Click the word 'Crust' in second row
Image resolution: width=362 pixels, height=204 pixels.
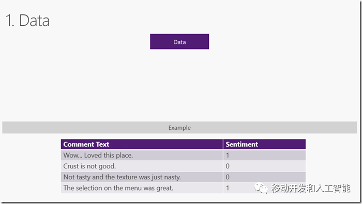tap(71, 166)
